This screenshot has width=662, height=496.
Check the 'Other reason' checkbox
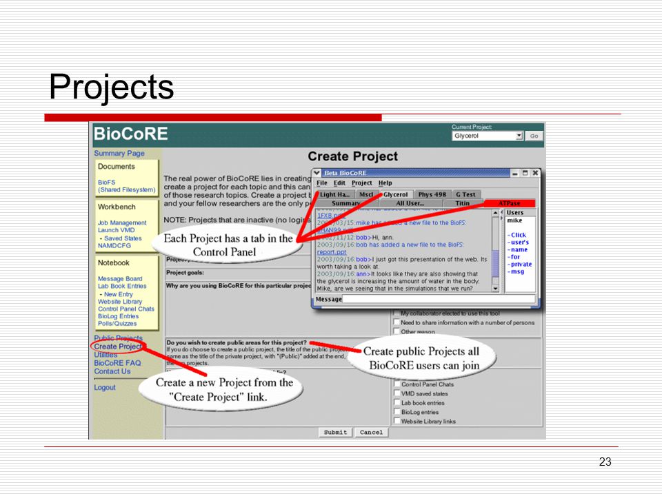(397, 331)
